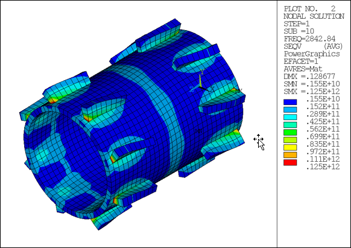
Task: Click the legend value '.425E+11'
Action: [323, 121]
